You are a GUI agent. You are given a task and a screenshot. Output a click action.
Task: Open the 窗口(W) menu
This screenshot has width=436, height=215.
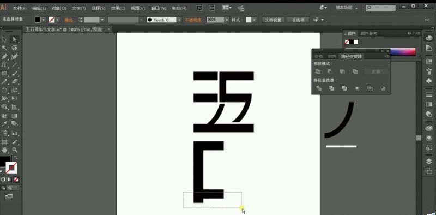159,8
